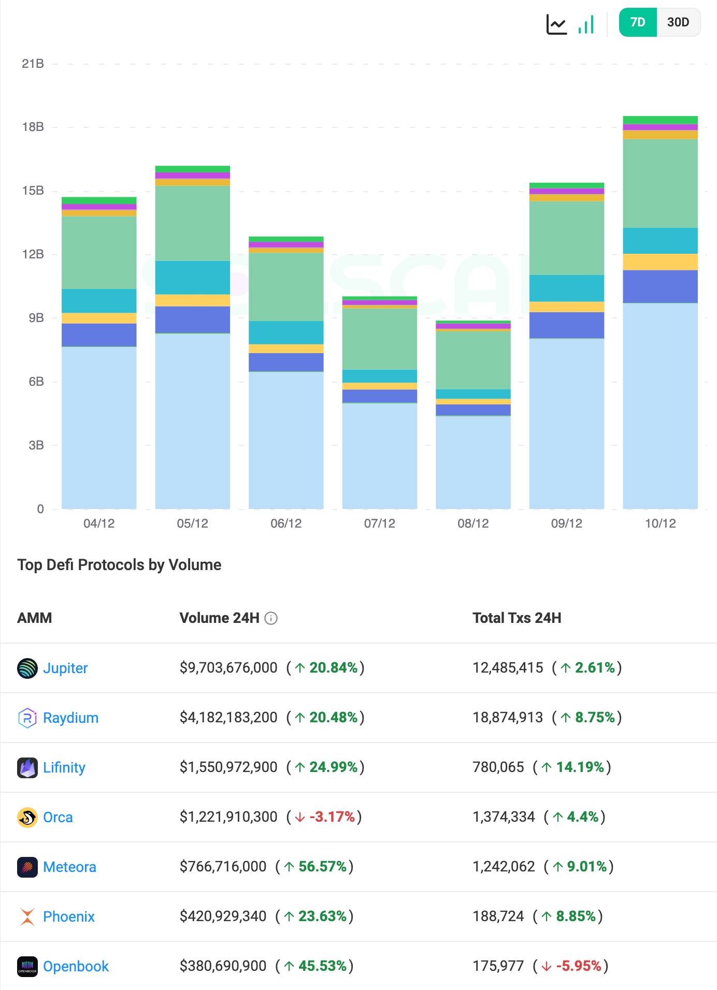Click the Total Txs 24H column header
717x990 pixels.
click(517, 618)
